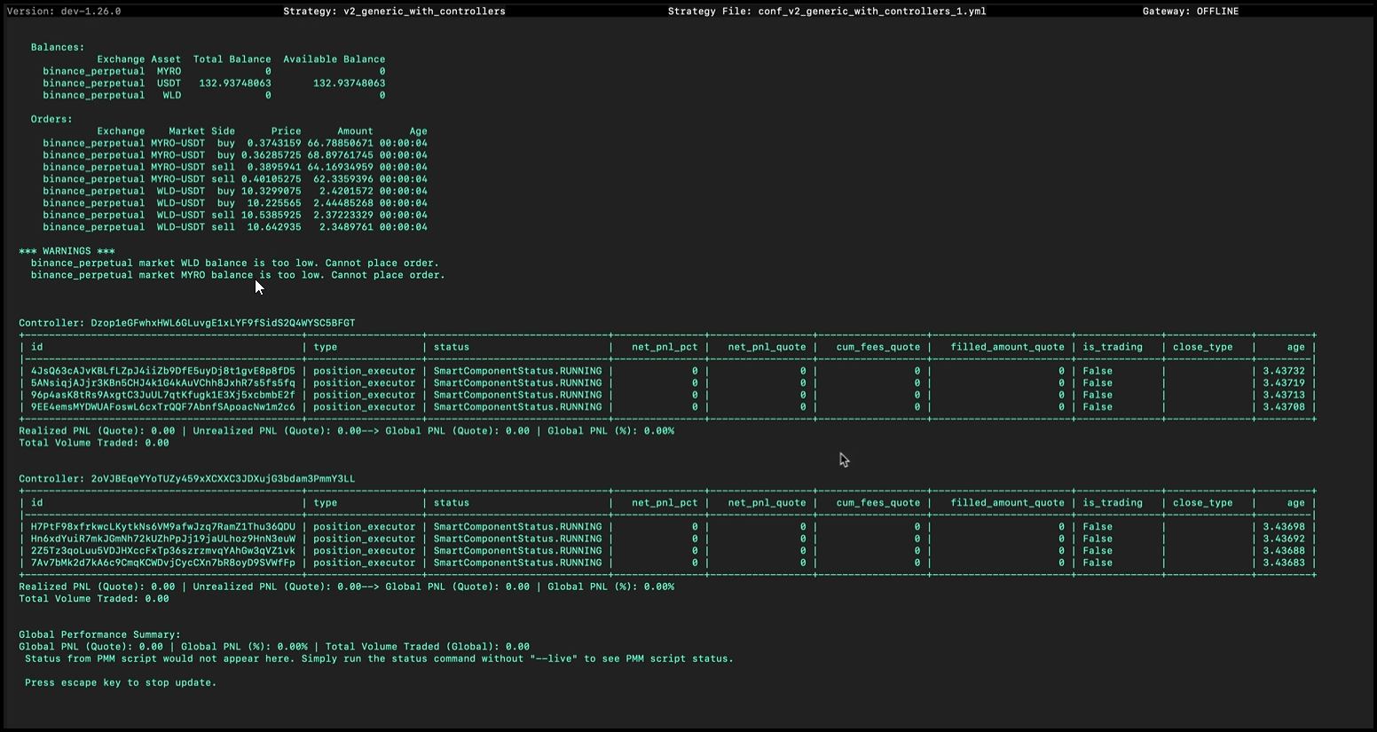Toggle is_trading for executor 7Av7bMk2d7kA6c9CmqKCWDvjCycCXn7bR8oyD9SVWfFp
Viewport: 1377px width, 732px height.
click(1098, 563)
